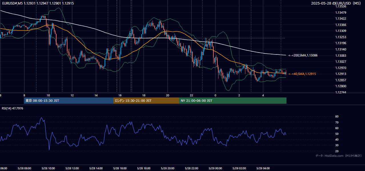365x171 pixels.
Task: Click price level 1.12744 on the axis
Action: coord(341,92)
